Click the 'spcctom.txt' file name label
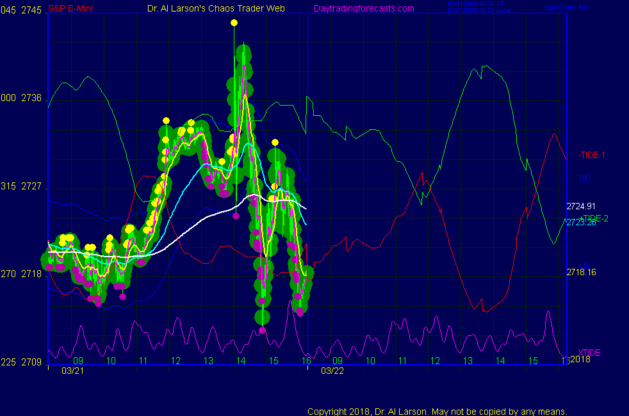This screenshot has width=629, height=416. pos(566,8)
